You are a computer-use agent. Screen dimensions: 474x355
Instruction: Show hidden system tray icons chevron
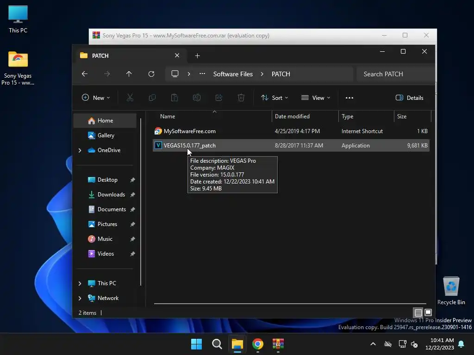(373, 344)
